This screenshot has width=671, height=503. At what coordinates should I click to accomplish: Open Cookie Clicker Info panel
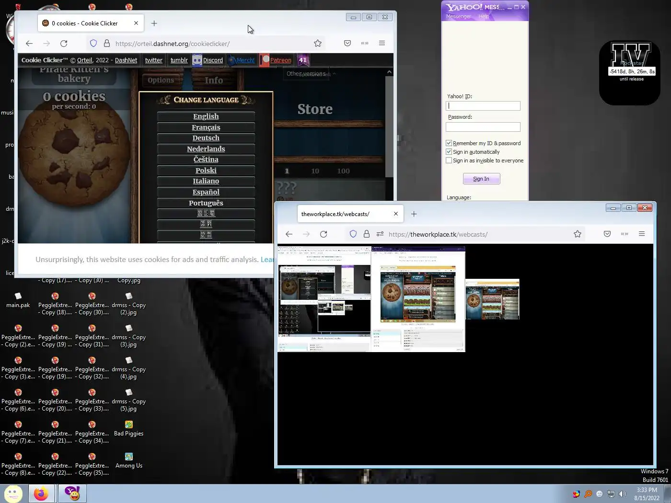click(x=214, y=80)
